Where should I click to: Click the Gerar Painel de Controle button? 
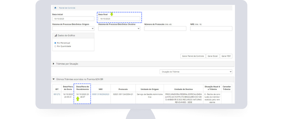click(193, 56)
